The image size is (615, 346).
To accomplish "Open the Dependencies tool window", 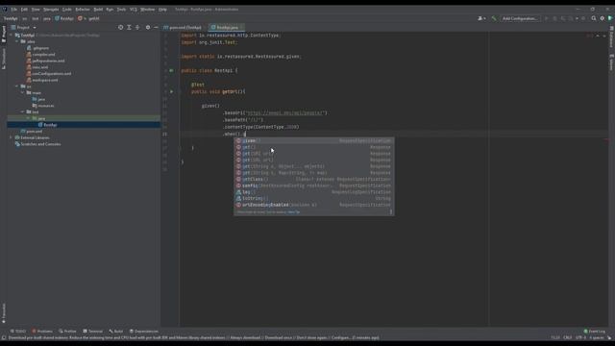I will point(144,331).
